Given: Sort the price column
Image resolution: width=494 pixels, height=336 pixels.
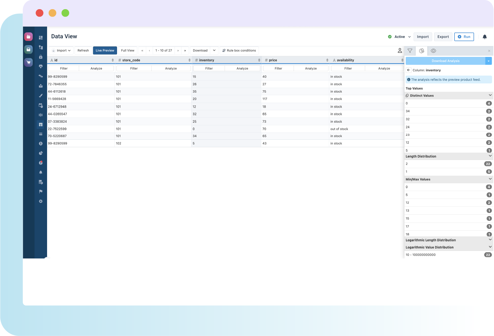Looking at the screenshot, I should tap(327, 60).
